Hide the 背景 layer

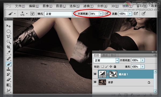click(x=95, y=82)
